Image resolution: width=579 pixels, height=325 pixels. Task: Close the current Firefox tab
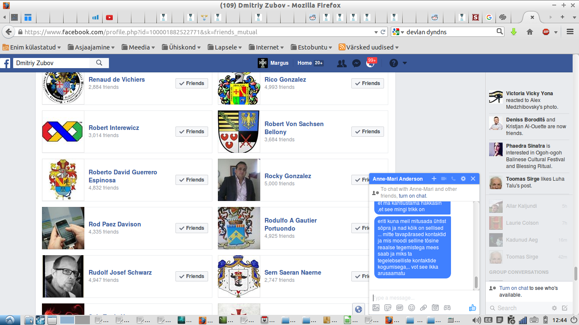click(x=532, y=17)
